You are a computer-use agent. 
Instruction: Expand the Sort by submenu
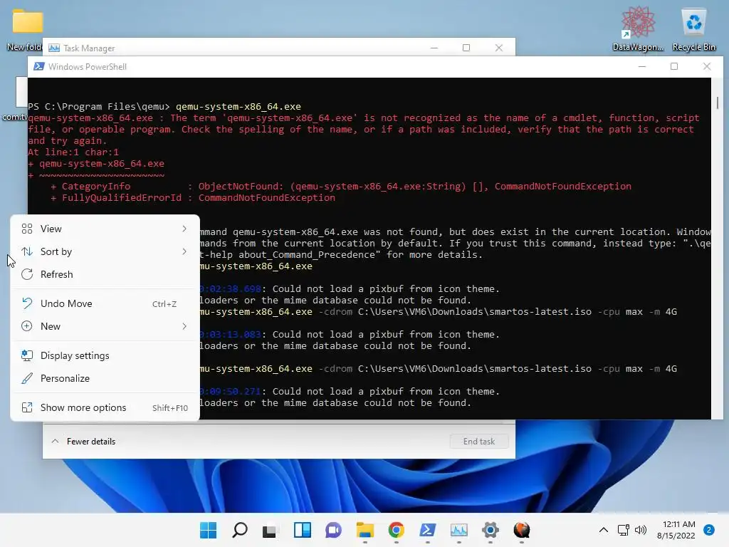(x=105, y=251)
